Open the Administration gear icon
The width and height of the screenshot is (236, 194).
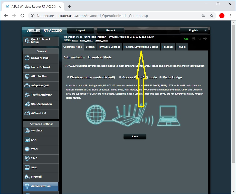pos(27,186)
